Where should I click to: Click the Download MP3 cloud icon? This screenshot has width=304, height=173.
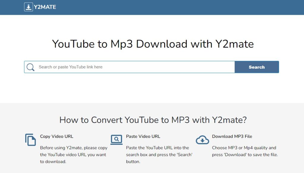point(202,140)
